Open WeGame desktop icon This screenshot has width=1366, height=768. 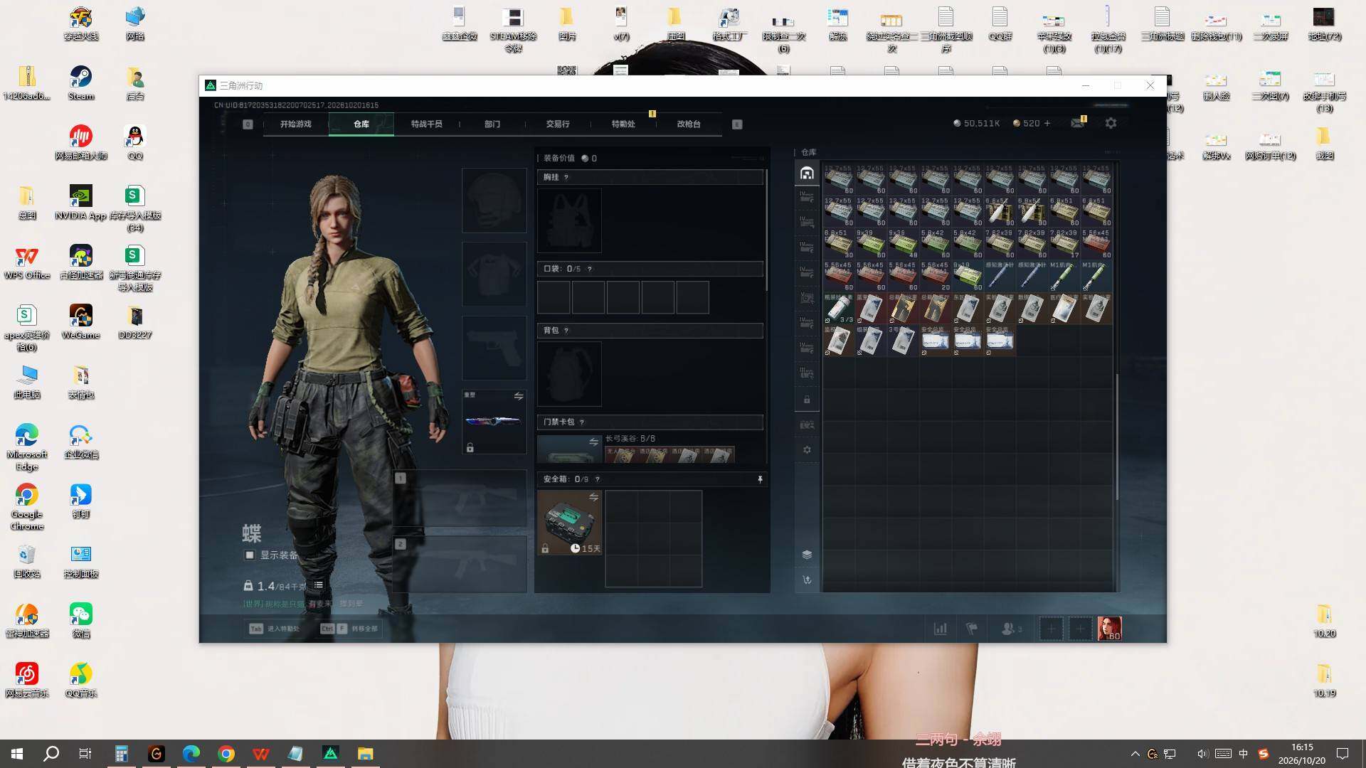click(81, 322)
